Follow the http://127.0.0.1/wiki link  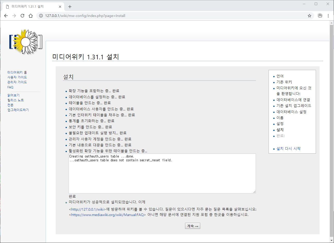(87, 209)
